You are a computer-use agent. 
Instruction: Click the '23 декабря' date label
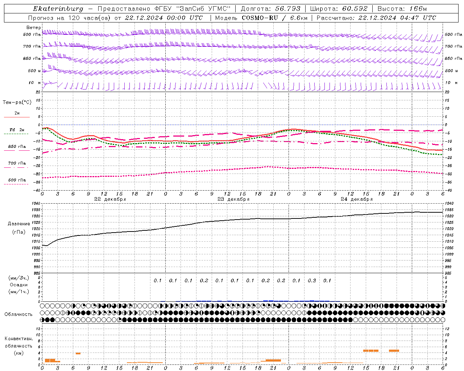pyautogui.click(x=233, y=199)
